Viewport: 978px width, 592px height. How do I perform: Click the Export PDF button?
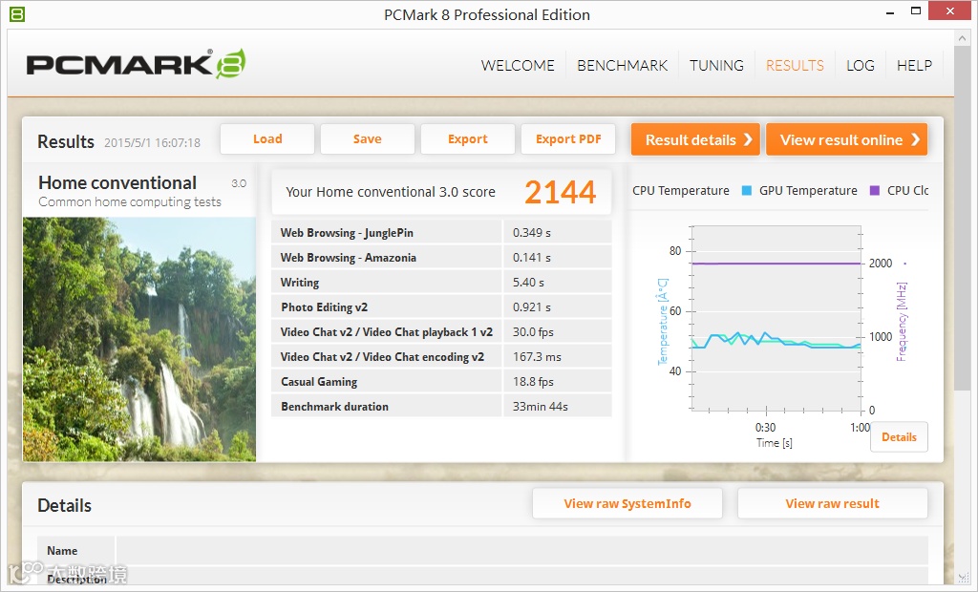click(x=568, y=139)
